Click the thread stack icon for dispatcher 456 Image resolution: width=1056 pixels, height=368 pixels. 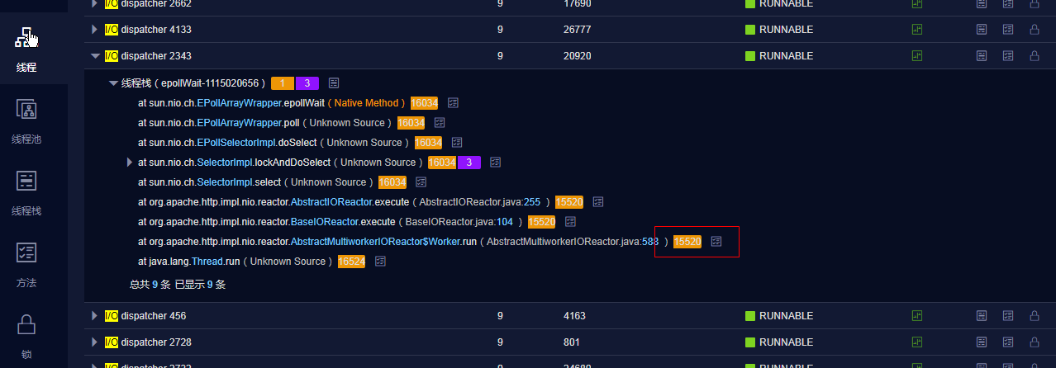tap(982, 316)
